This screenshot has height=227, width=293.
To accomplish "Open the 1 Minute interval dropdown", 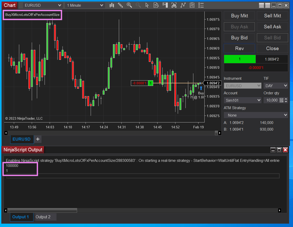I will point(85,5).
